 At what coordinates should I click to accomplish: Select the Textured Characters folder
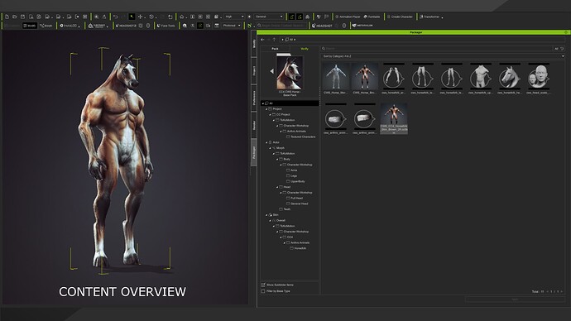coord(300,137)
